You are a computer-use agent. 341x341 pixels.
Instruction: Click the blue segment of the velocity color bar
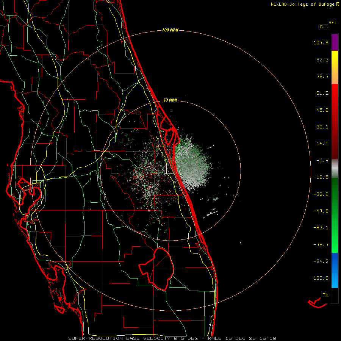coord(335,270)
